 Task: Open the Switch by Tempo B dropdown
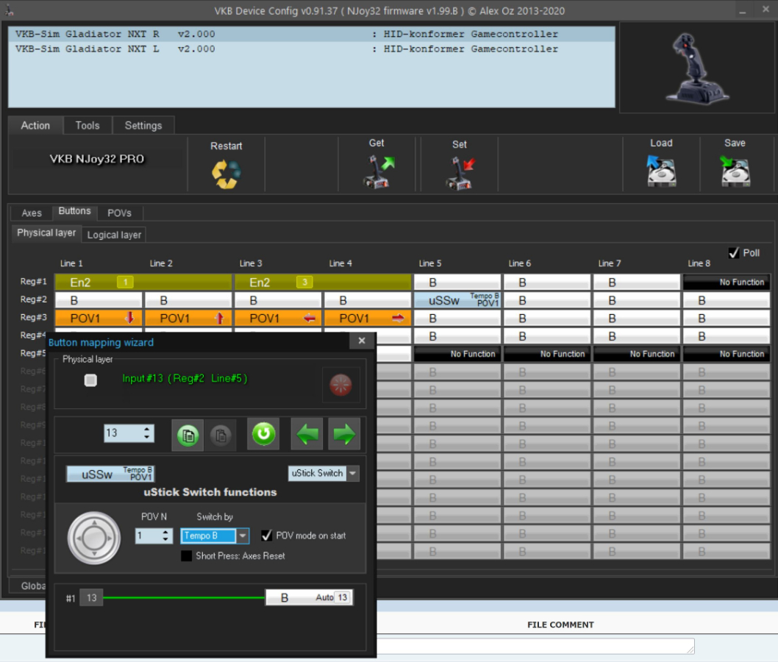pyautogui.click(x=243, y=536)
